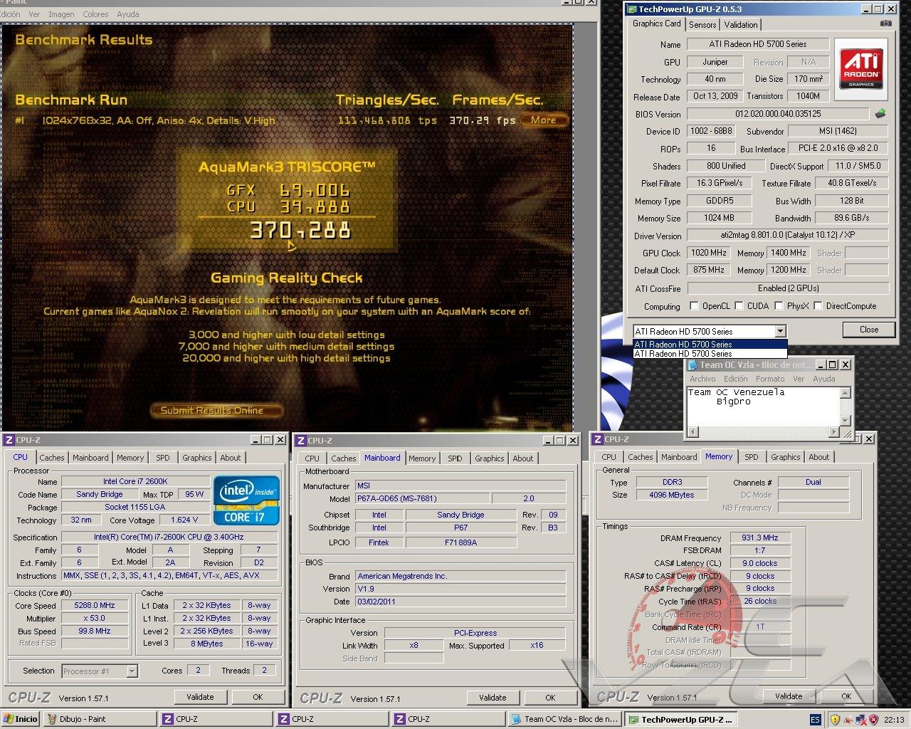Click the DRAM Frequency 931.3 MHz value
The width and height of the screenshot is (911, 729).
(760, 538)
